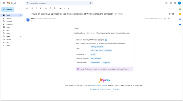Open the main menu hamburger icon

pyautogui.click(x=4, y=3)
